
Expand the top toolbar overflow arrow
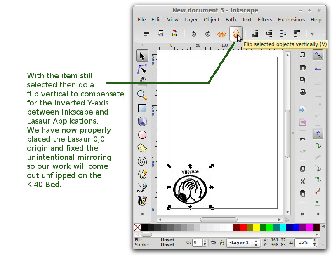pyautogui.click(x=312, y=34)
